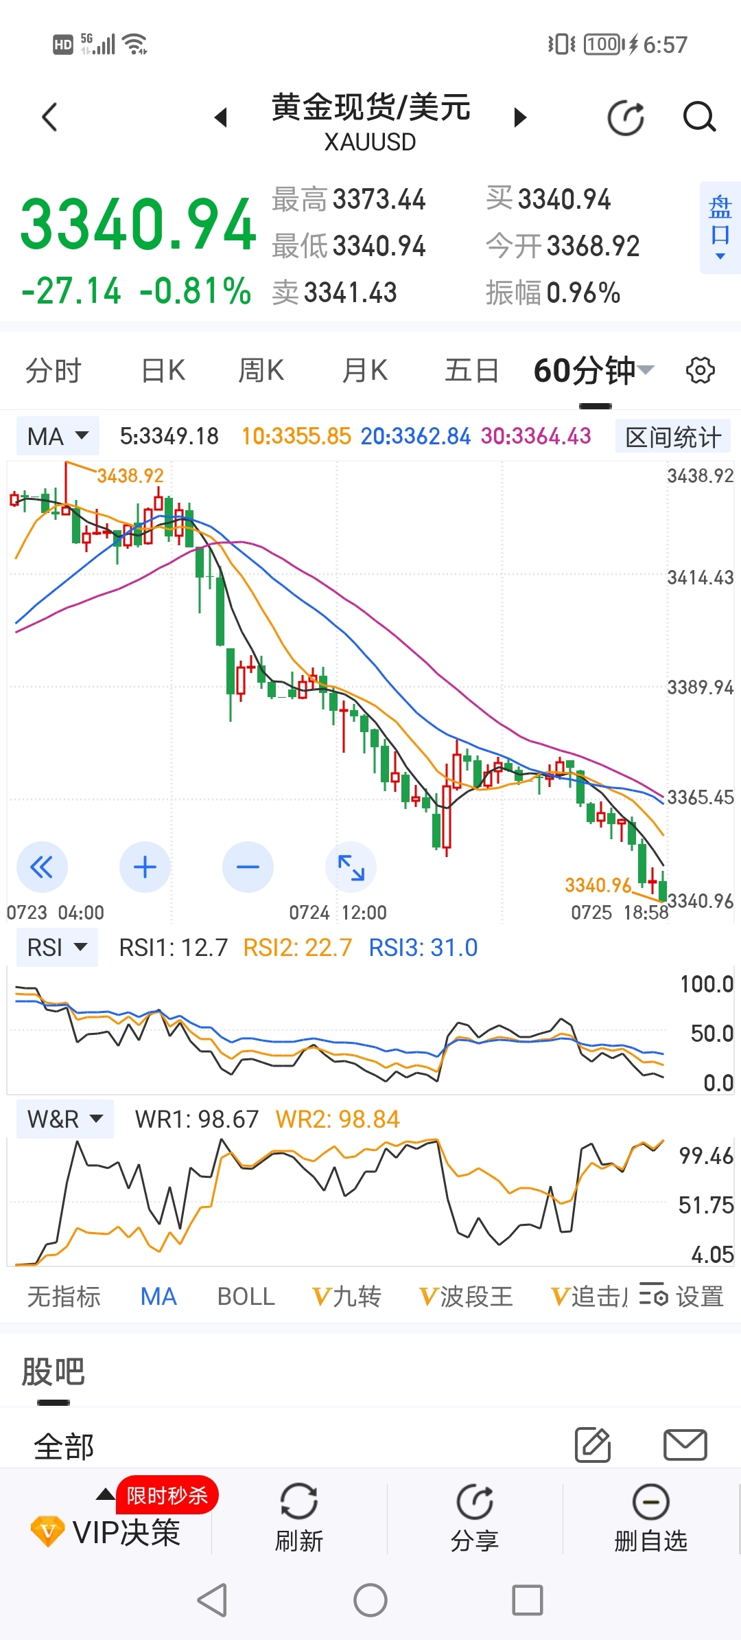Viewport: 741px width, 1640px height.
Task: Expand chart to fullscreen icon
Action: (351, 867)
